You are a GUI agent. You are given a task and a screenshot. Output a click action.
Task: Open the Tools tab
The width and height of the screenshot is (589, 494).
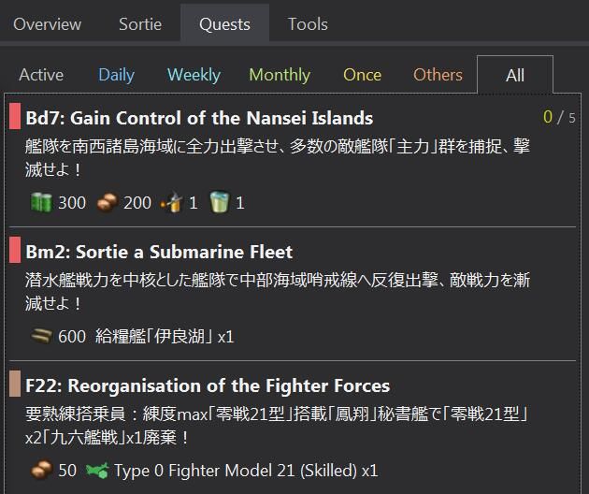[x=308, y=24]
